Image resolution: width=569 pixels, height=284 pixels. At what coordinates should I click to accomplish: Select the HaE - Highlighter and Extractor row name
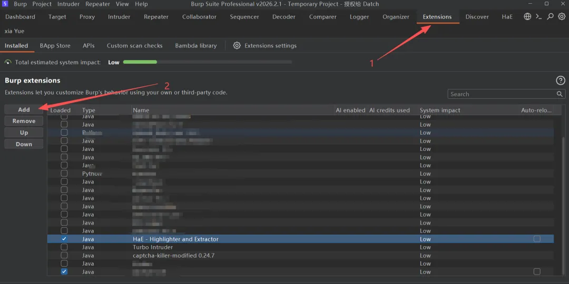pyautogui.click(x=175, y=239)
